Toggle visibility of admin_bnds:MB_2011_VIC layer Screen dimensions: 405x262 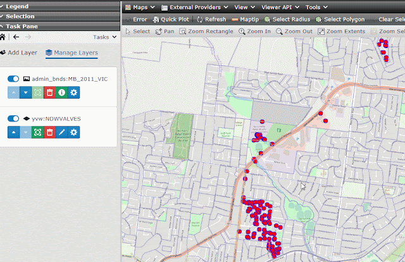[x=13, y=79]
